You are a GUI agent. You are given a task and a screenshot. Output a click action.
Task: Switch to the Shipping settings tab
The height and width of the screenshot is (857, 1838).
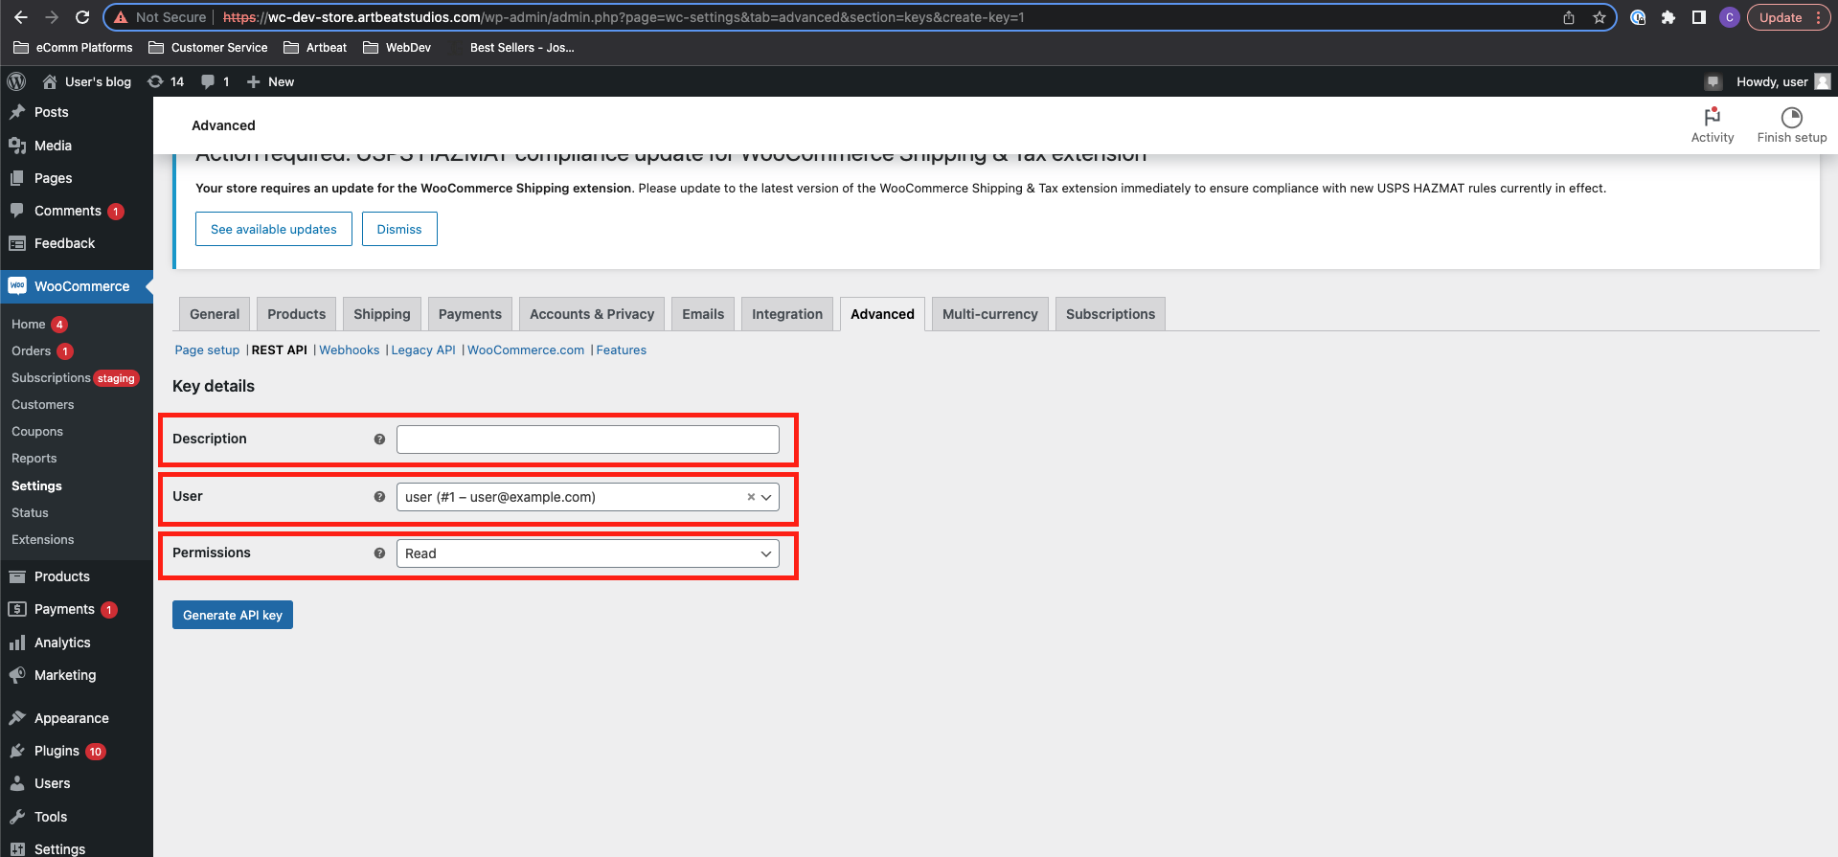(381, 314)
